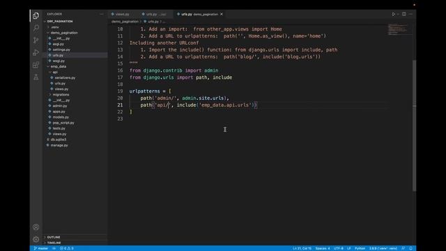Click the master git branch indicator

(x=41, y=248)
